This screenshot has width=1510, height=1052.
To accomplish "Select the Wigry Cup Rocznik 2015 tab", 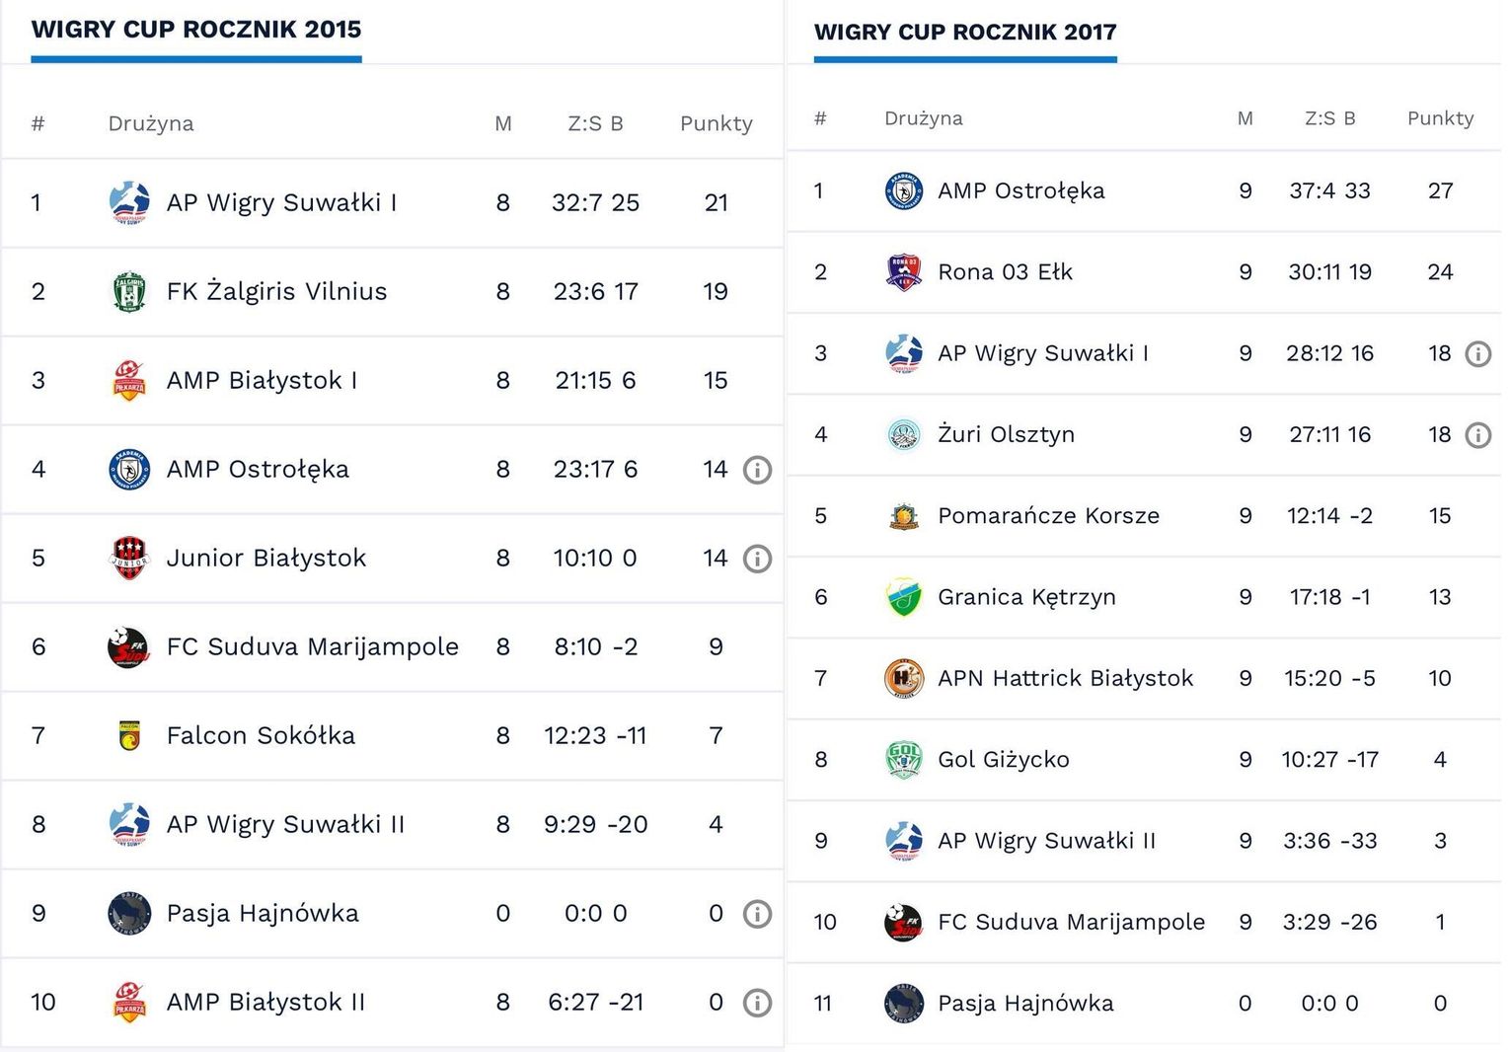I will [196, 30].
